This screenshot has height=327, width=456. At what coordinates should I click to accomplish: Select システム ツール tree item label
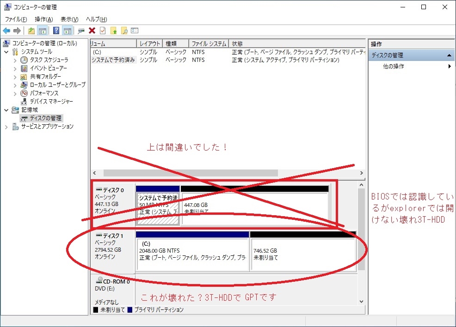[x=37, y=51]
